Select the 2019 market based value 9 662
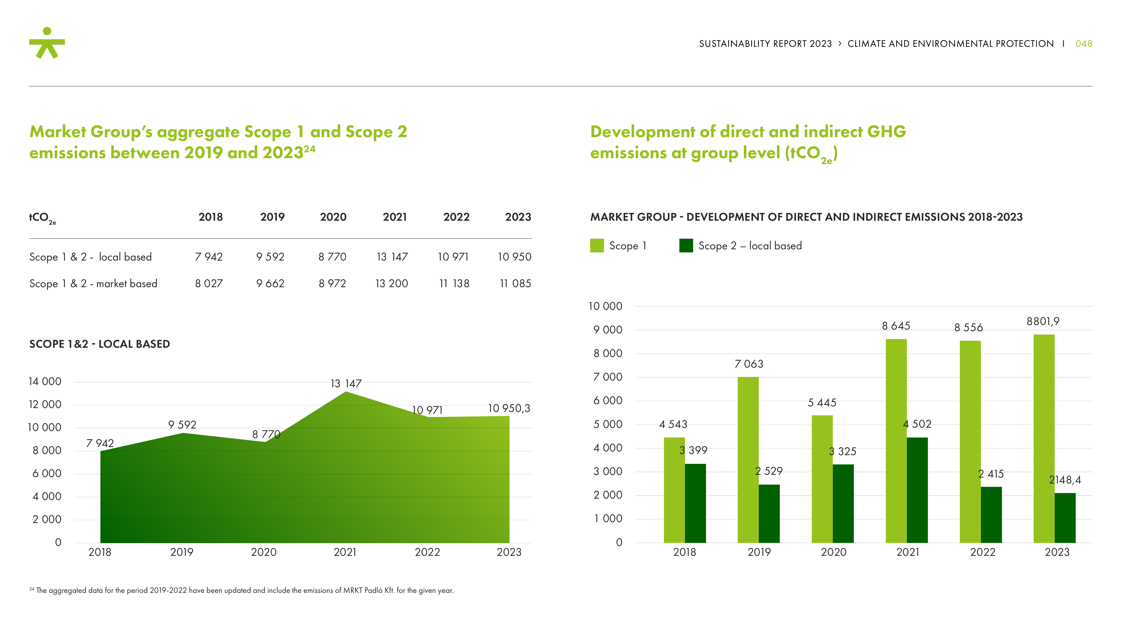1122x631 pixels. tap(270, 284)
